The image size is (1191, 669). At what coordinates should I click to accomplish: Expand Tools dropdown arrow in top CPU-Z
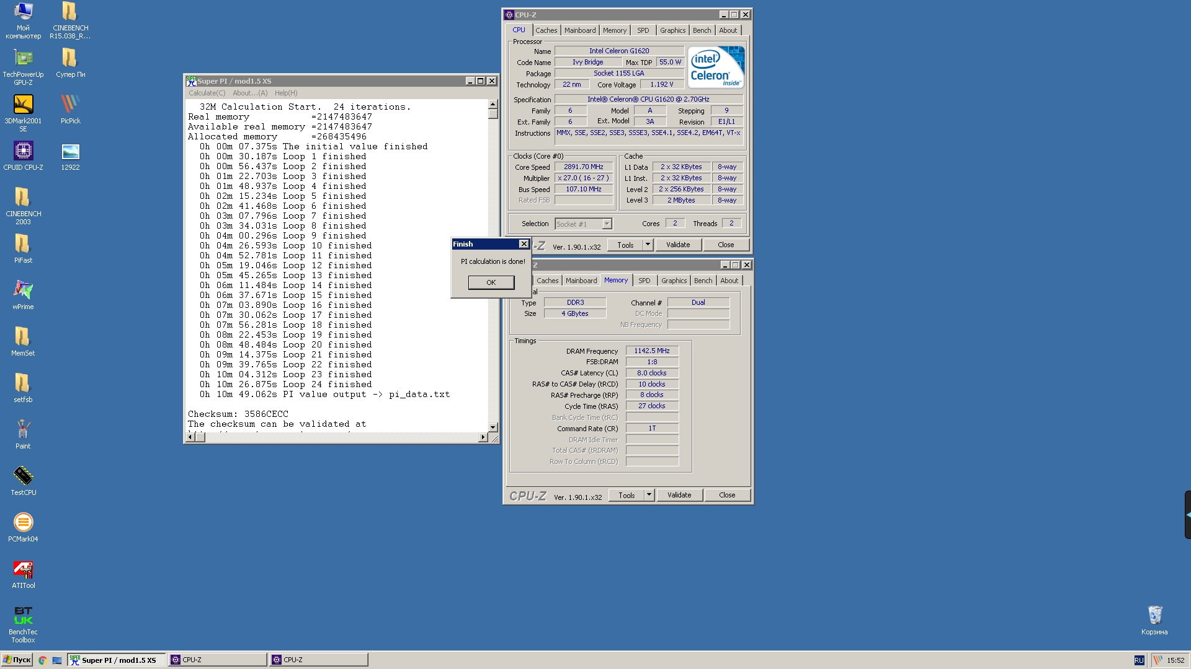pos(648,245)
